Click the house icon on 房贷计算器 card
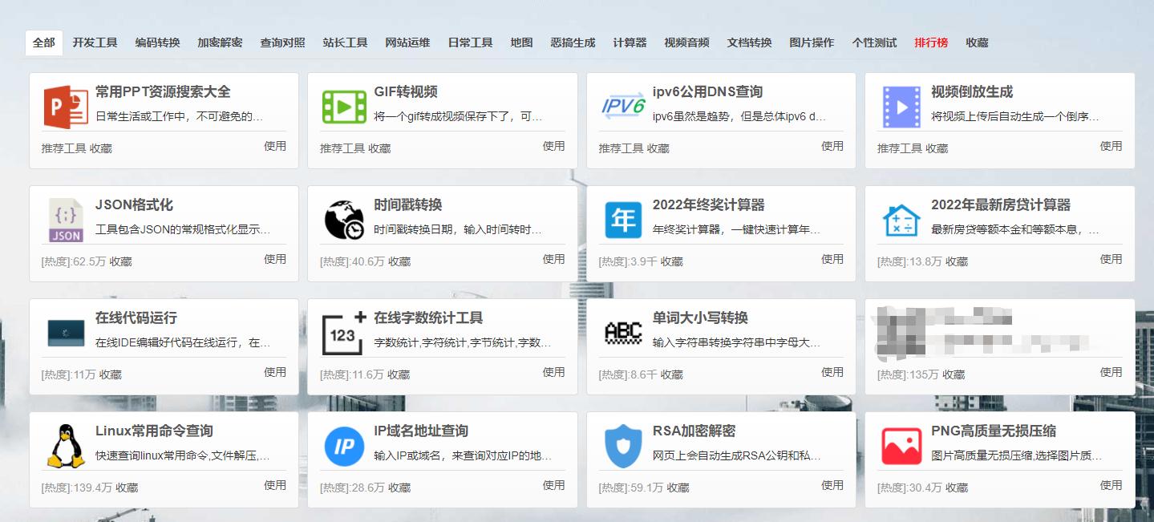This screenshot has width=1154, height=522. pyautogui.click(x=901, y=218)
